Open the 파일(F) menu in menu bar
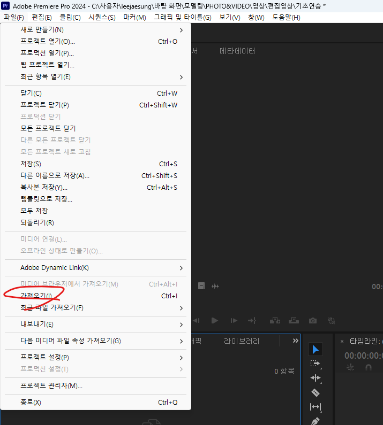The width and height of the screenshot is (383, 425). click(x=14, y=18)
